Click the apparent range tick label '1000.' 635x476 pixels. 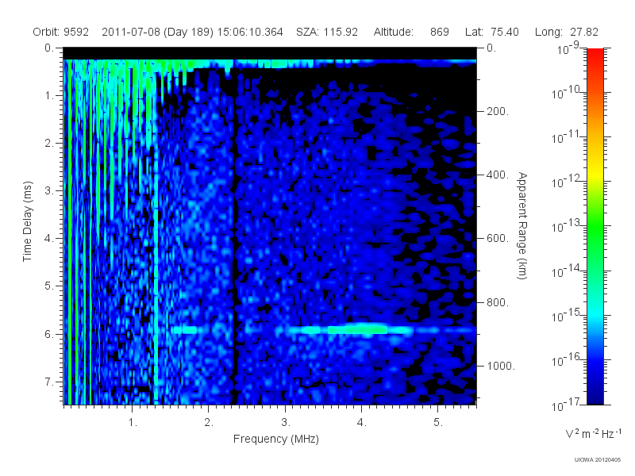[x=501, y=366]
